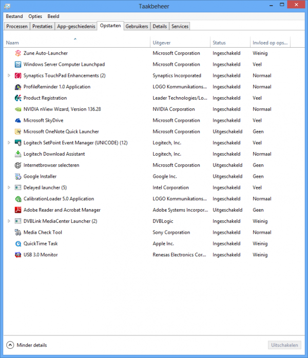Switch to the Processen tab
The image size is (308, 358).
coord(17,27)
